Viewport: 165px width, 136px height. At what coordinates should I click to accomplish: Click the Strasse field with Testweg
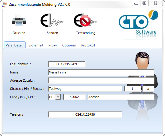tap(85, 89)
